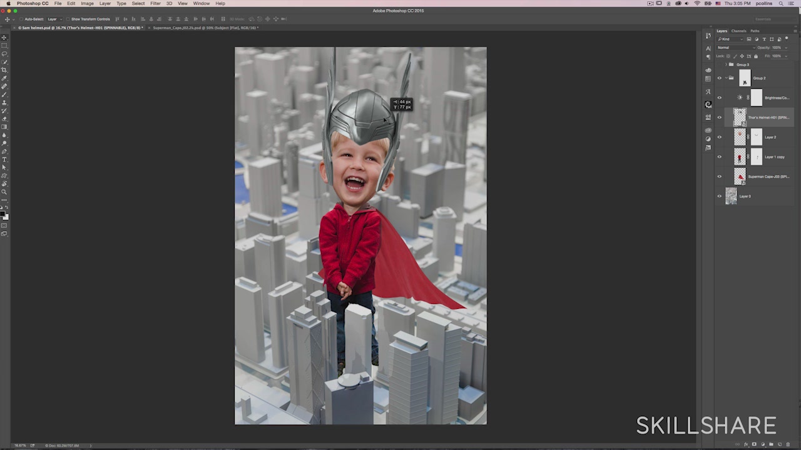Hide the Layer 1 copy layer
The height and width of the screenshot is (450, 801).
719,157
